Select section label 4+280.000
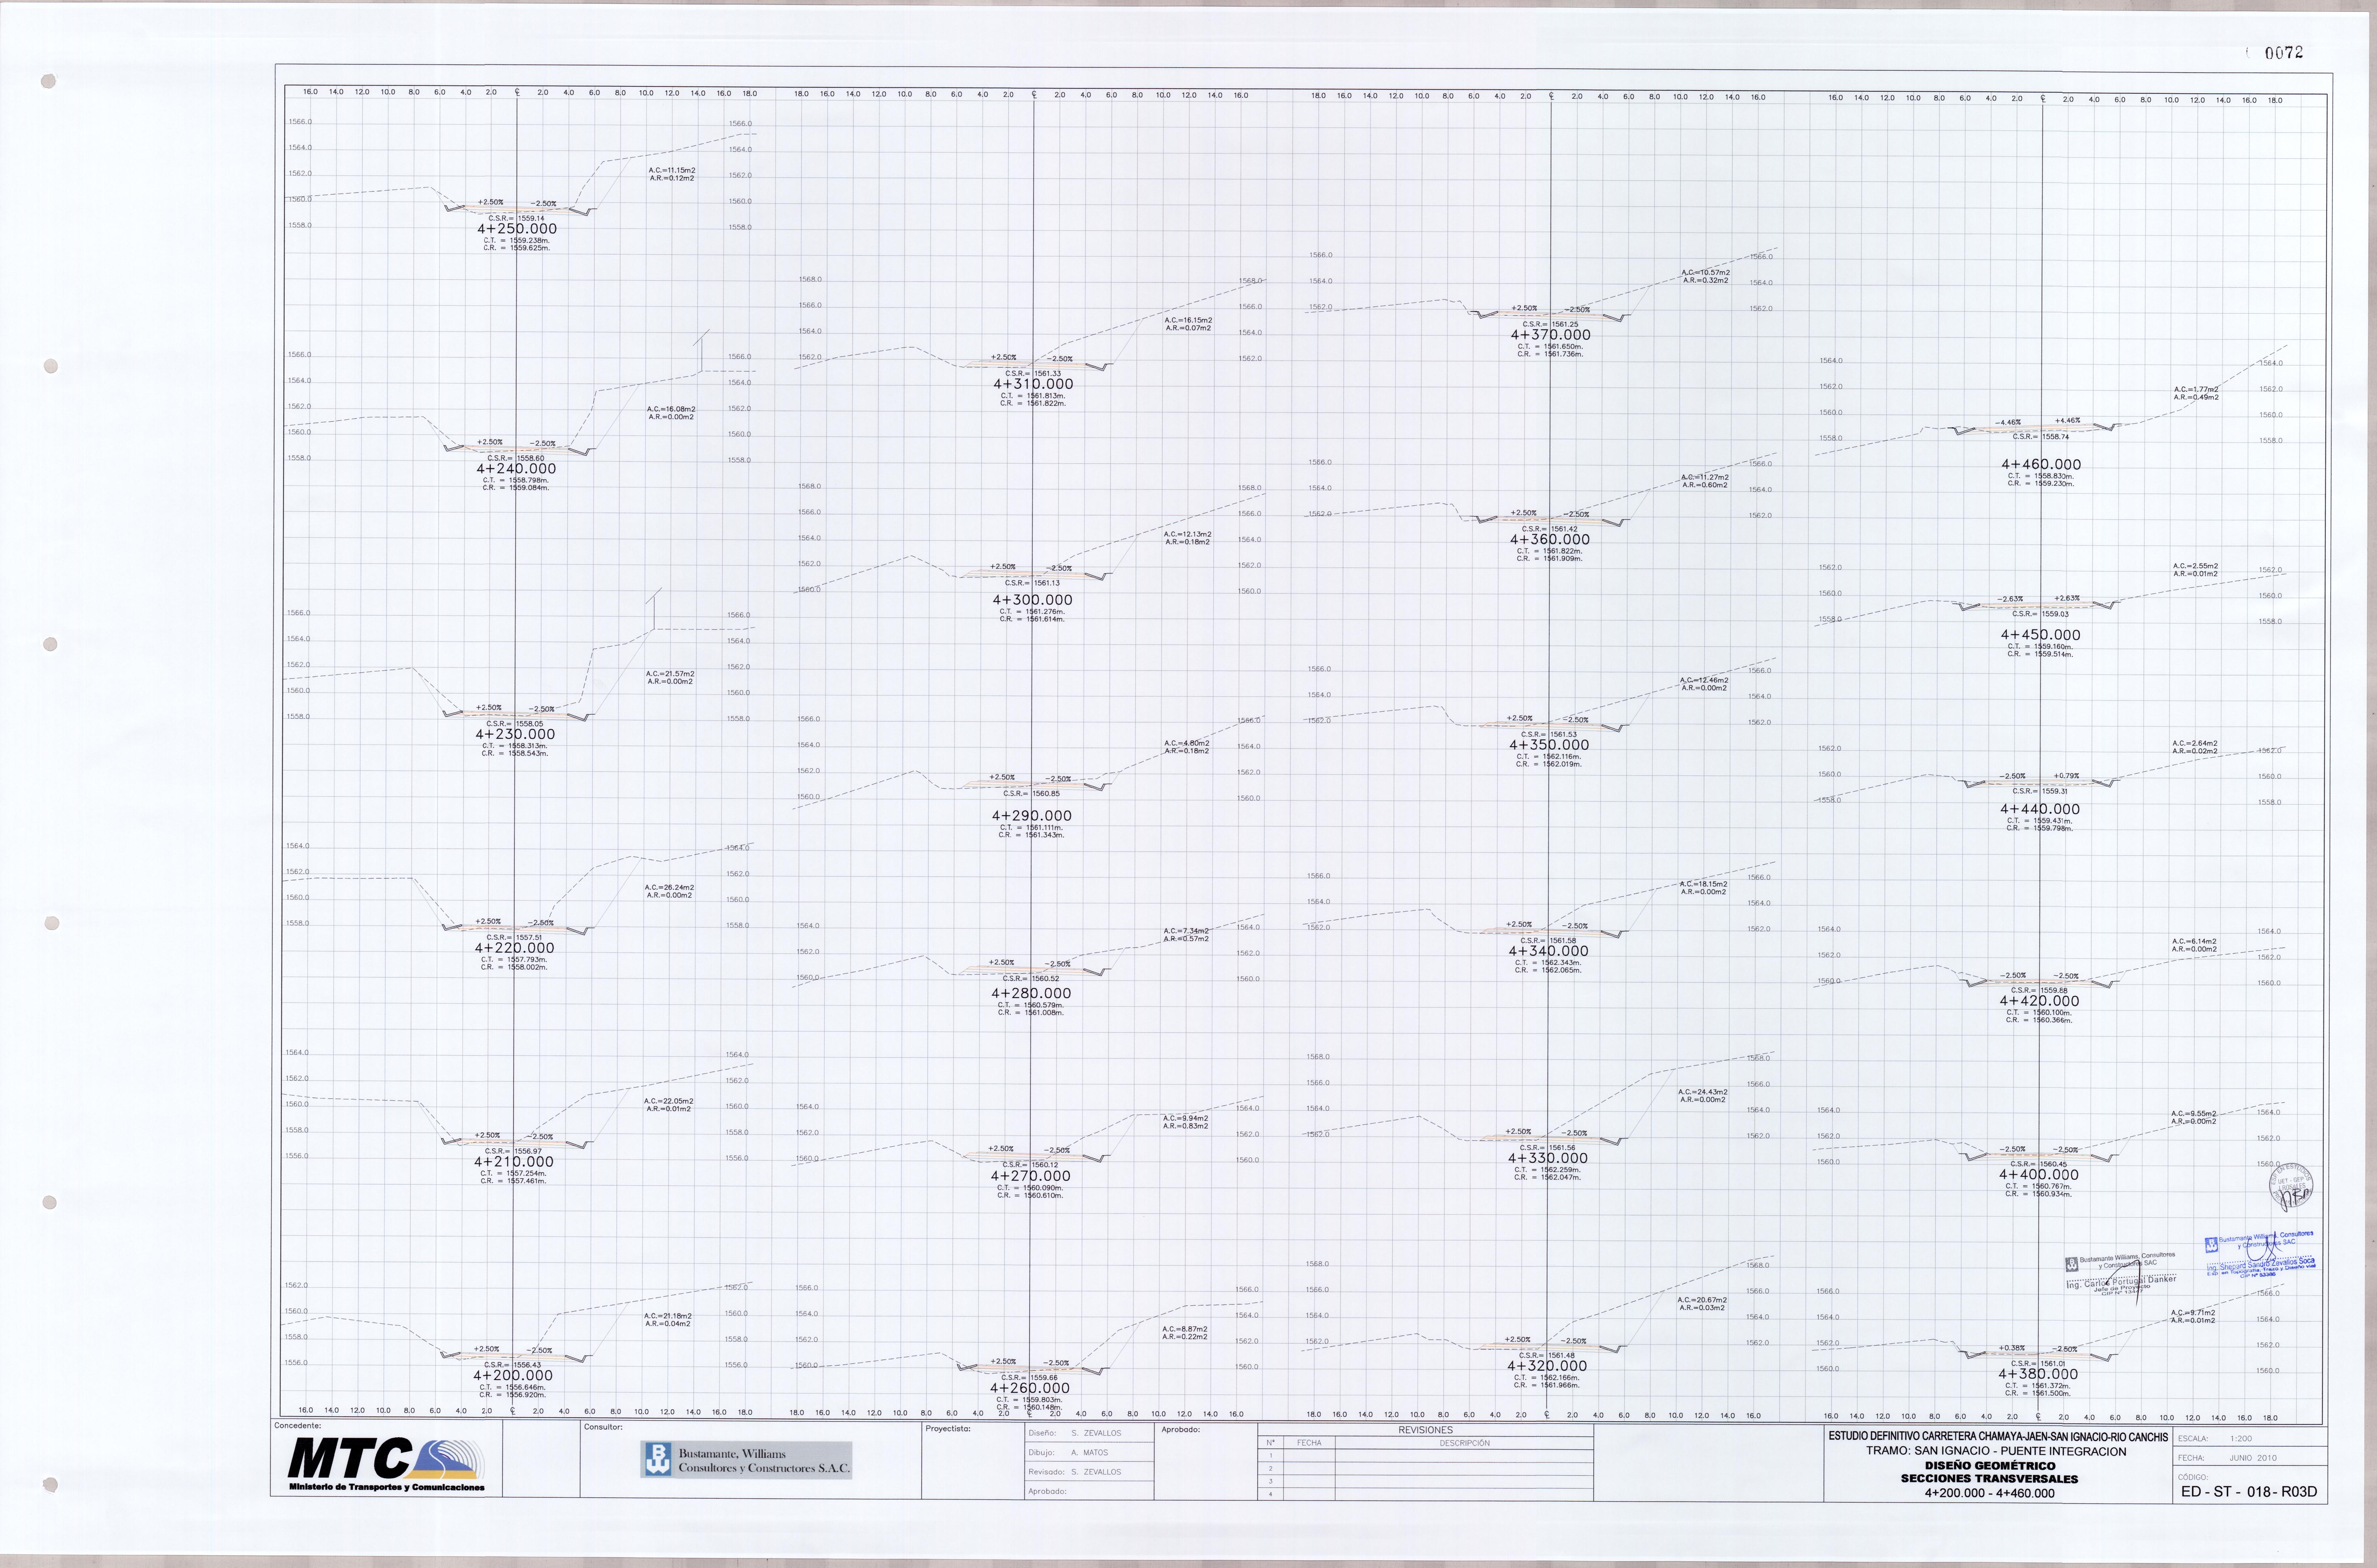This screenshot has height=1568, width=2377. (1031, 994)
